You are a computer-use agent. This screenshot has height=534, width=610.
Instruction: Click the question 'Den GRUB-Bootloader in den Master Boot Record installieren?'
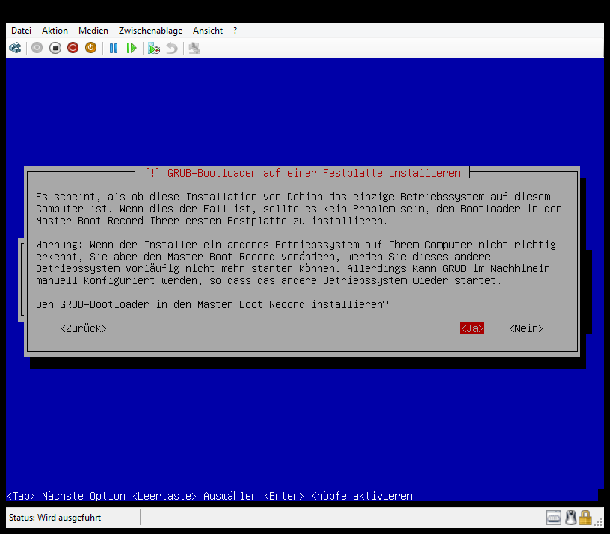pyautogui.click(x=212, y=304)
